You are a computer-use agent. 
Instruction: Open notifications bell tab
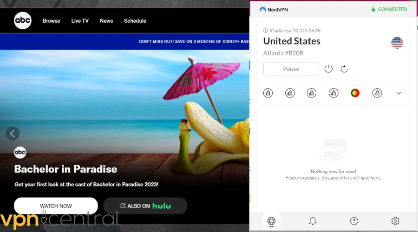pos(313,221)
